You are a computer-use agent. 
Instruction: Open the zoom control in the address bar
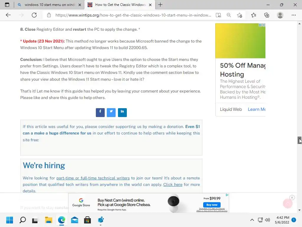click(x=229, y=15)
